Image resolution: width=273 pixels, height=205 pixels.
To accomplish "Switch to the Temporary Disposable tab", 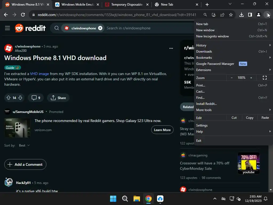I will pos(127,5).
